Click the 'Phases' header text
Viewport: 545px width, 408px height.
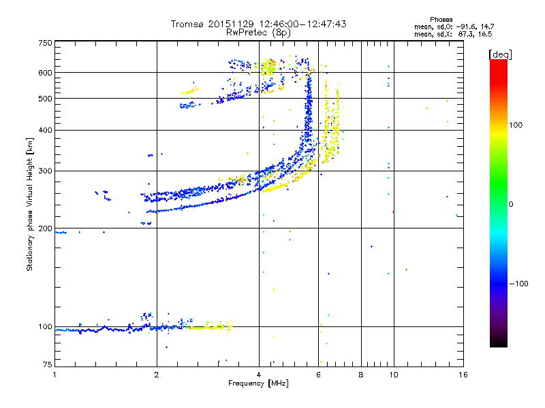coord(441,20)
